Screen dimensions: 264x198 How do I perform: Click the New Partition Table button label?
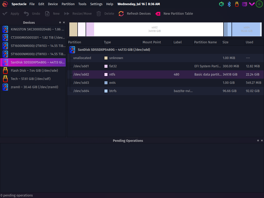click(x=178, y=14)
